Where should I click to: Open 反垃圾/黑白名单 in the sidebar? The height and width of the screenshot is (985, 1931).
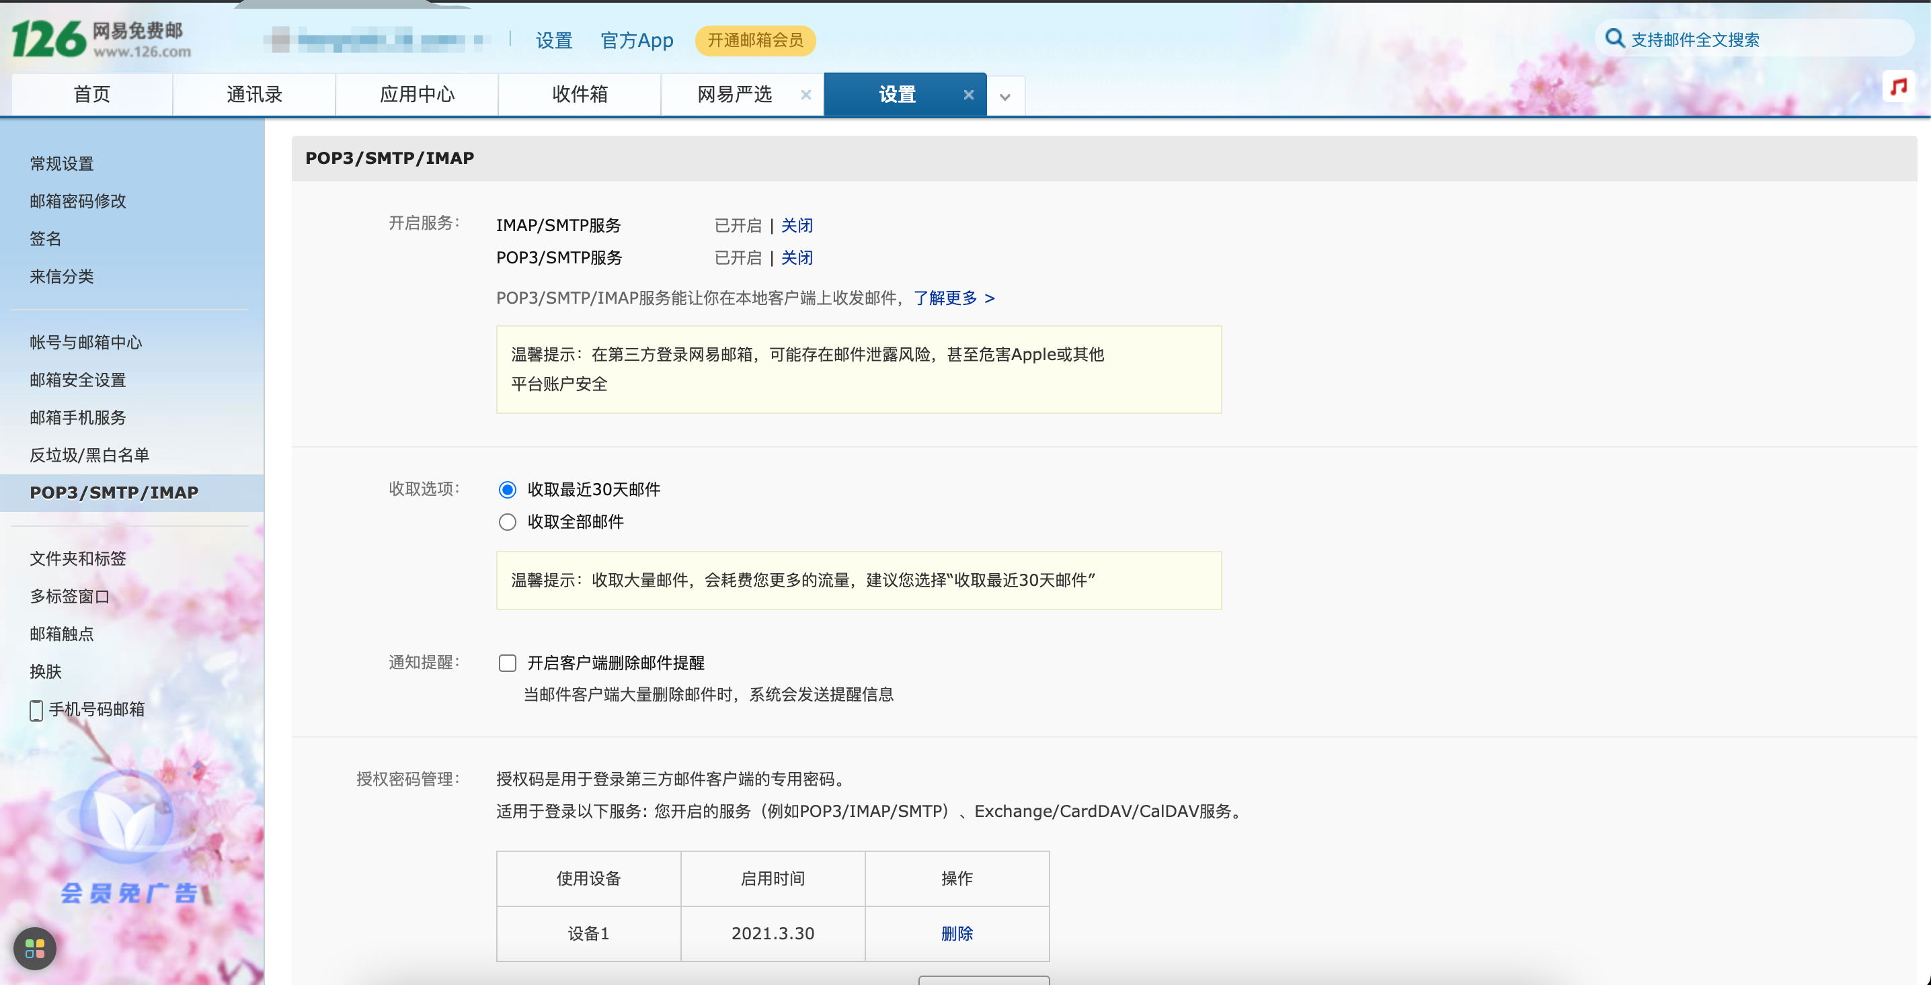[89, 455]
